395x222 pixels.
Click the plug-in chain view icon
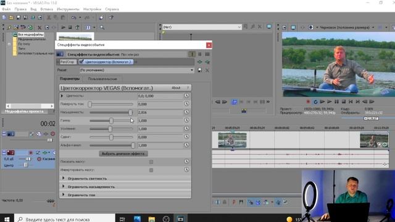(x=192, y=54)
